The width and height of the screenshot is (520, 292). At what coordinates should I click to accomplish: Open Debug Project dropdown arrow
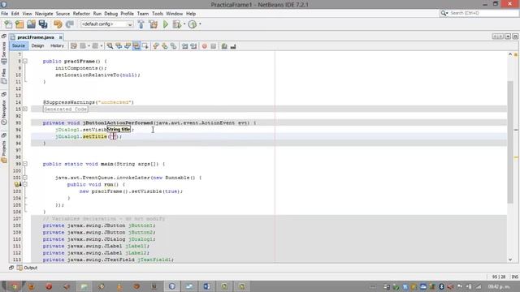184,24
